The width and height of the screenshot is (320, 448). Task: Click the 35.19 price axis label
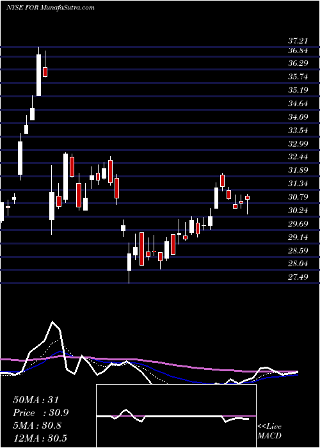(x=298, y=90)
